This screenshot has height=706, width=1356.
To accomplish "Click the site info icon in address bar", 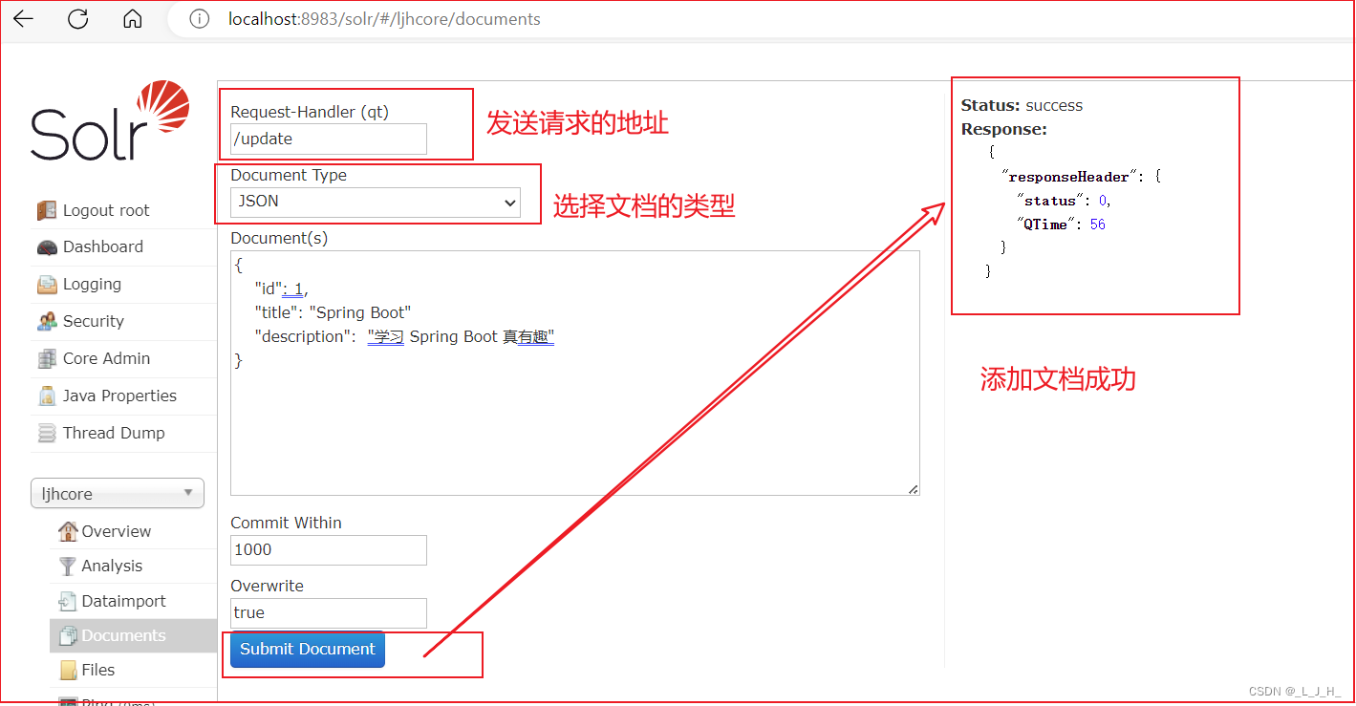I will tap(199, 19).
